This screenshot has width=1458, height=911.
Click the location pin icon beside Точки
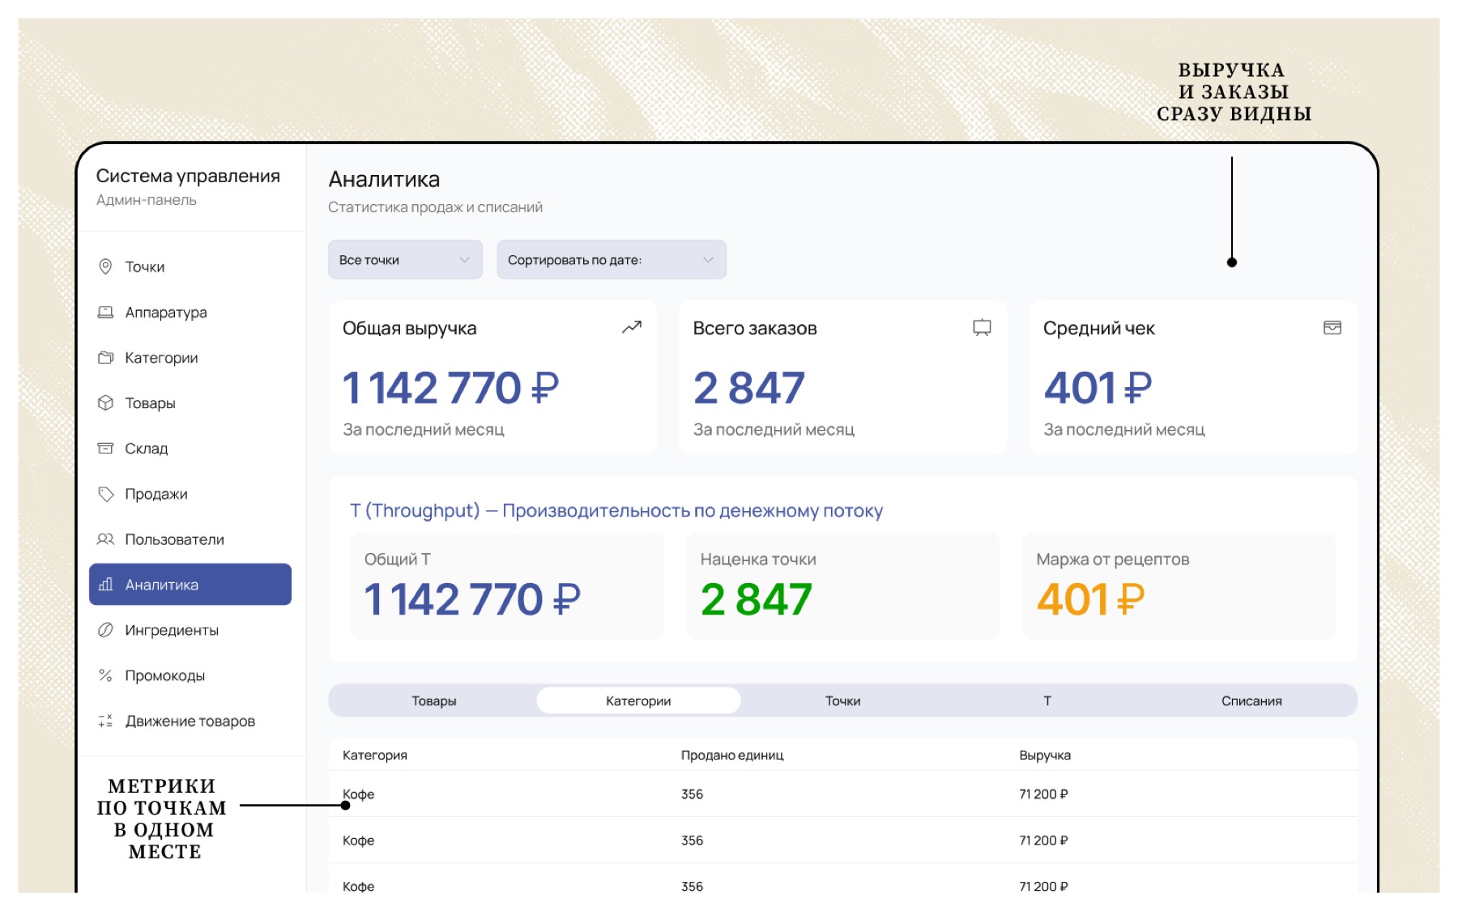point(105,266)
